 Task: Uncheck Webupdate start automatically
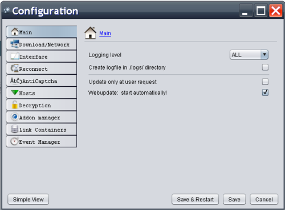265,92
